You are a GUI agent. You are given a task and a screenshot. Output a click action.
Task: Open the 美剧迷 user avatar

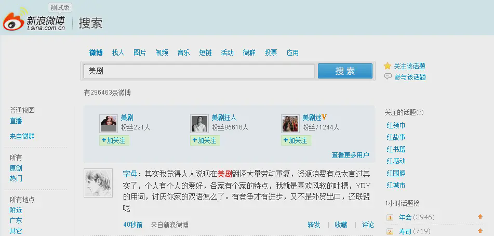pyautogui.click(x=290, y=123)
